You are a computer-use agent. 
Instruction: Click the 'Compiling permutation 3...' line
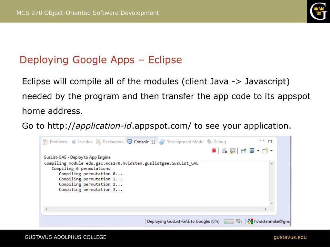[91, 190]
